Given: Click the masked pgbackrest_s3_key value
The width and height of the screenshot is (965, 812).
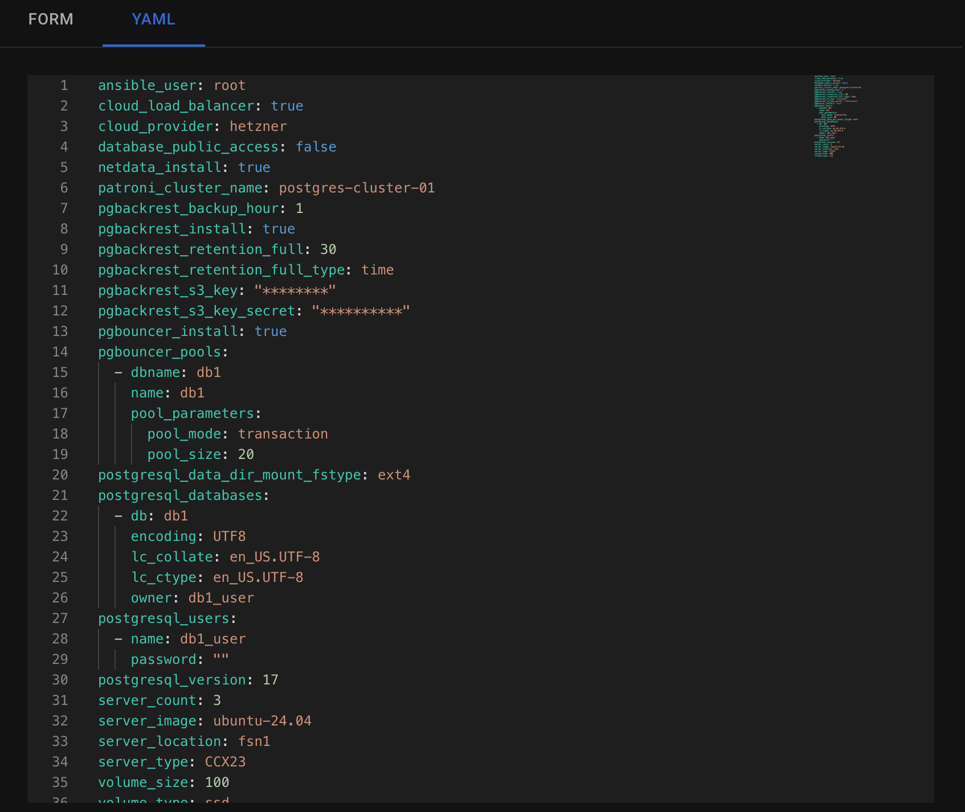Looking at the screenshot, I should click(x=295, y=291).
